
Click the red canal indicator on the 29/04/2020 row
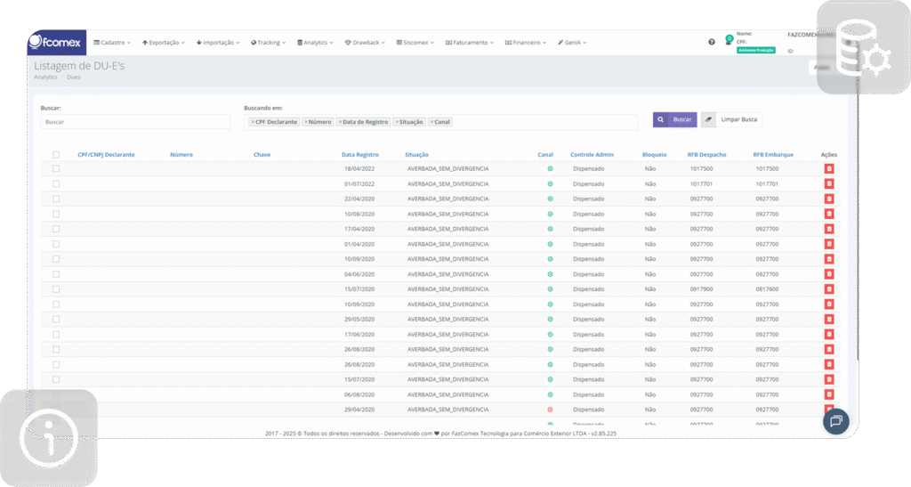(550, 410)
